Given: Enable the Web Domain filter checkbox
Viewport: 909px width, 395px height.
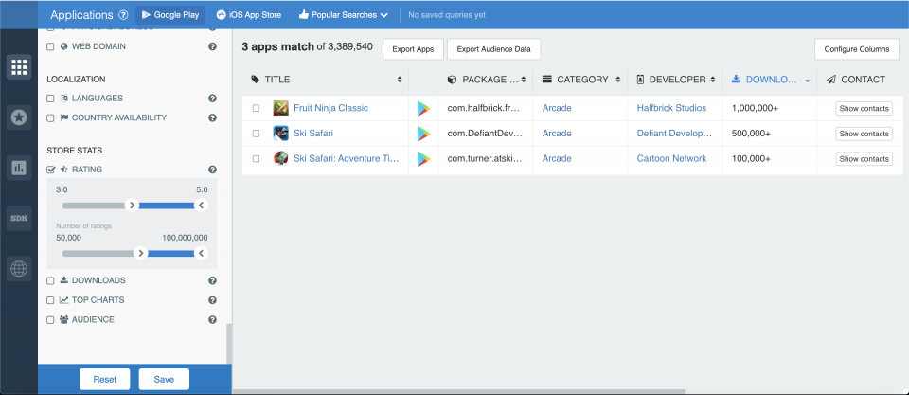Looking at the screenshot, I should pyautogui.click(x=50, y=46).
